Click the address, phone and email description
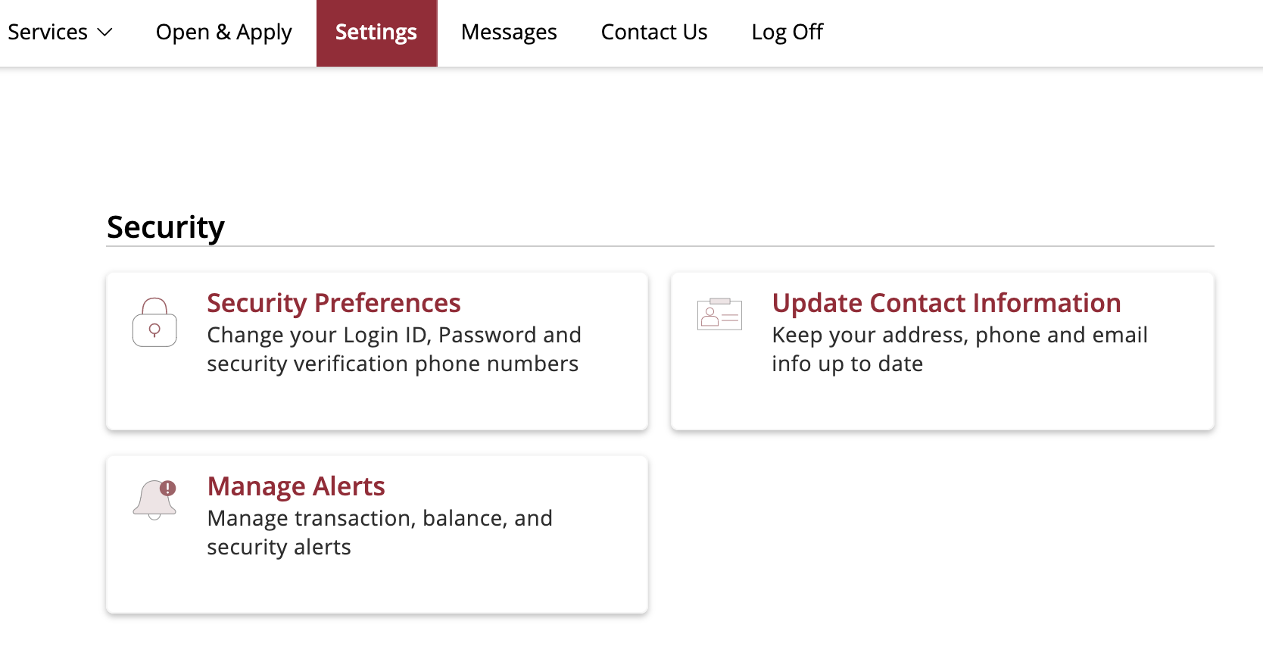 [x=959, y=349]
